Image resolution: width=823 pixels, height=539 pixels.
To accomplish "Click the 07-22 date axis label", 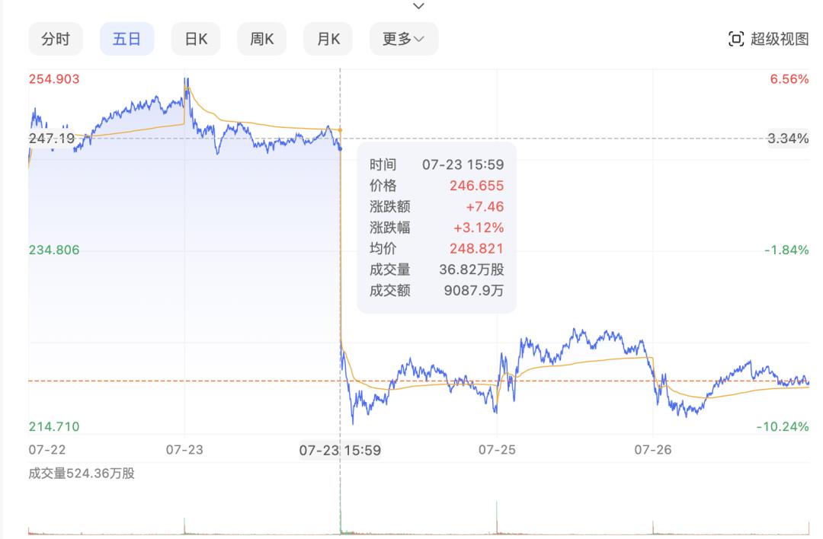I will [46, 450].
